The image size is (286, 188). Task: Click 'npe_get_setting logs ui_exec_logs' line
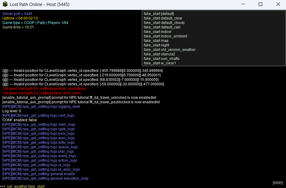click(41, 169)
